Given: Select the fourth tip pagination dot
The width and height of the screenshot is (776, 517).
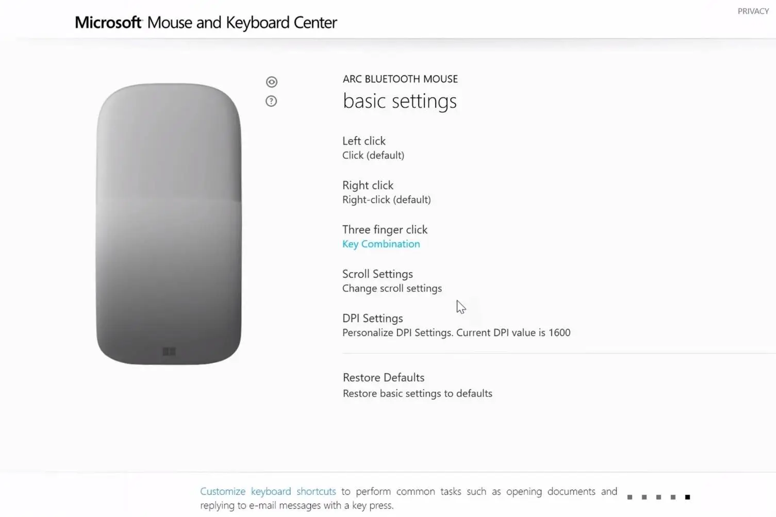Looking at the screenshot, I should [673, 497].
